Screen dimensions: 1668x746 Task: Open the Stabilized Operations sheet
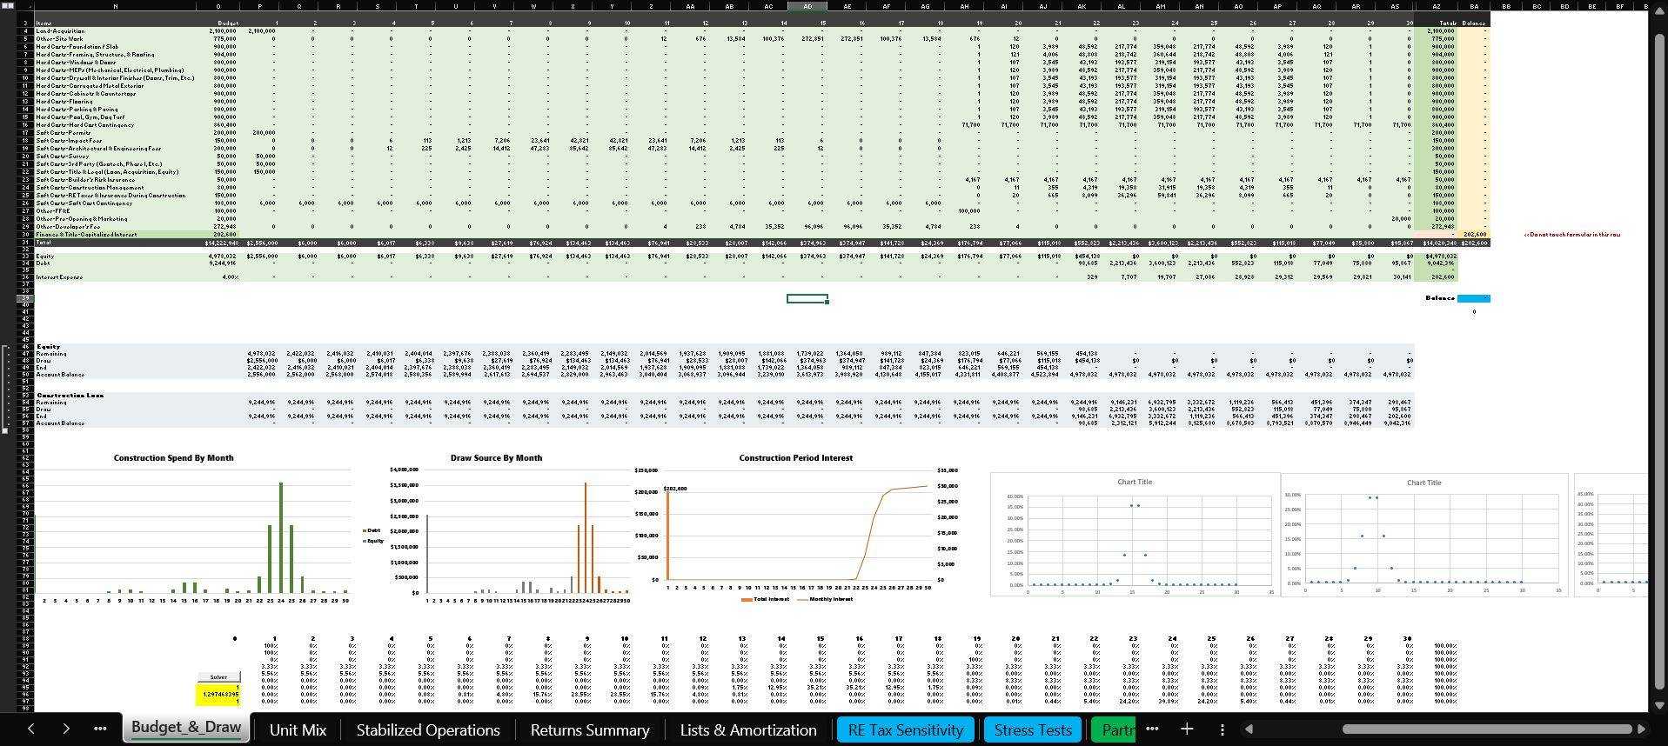[x=428, y=729]
